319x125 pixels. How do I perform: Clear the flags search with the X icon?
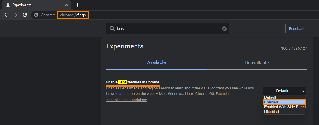coord(224,29)
